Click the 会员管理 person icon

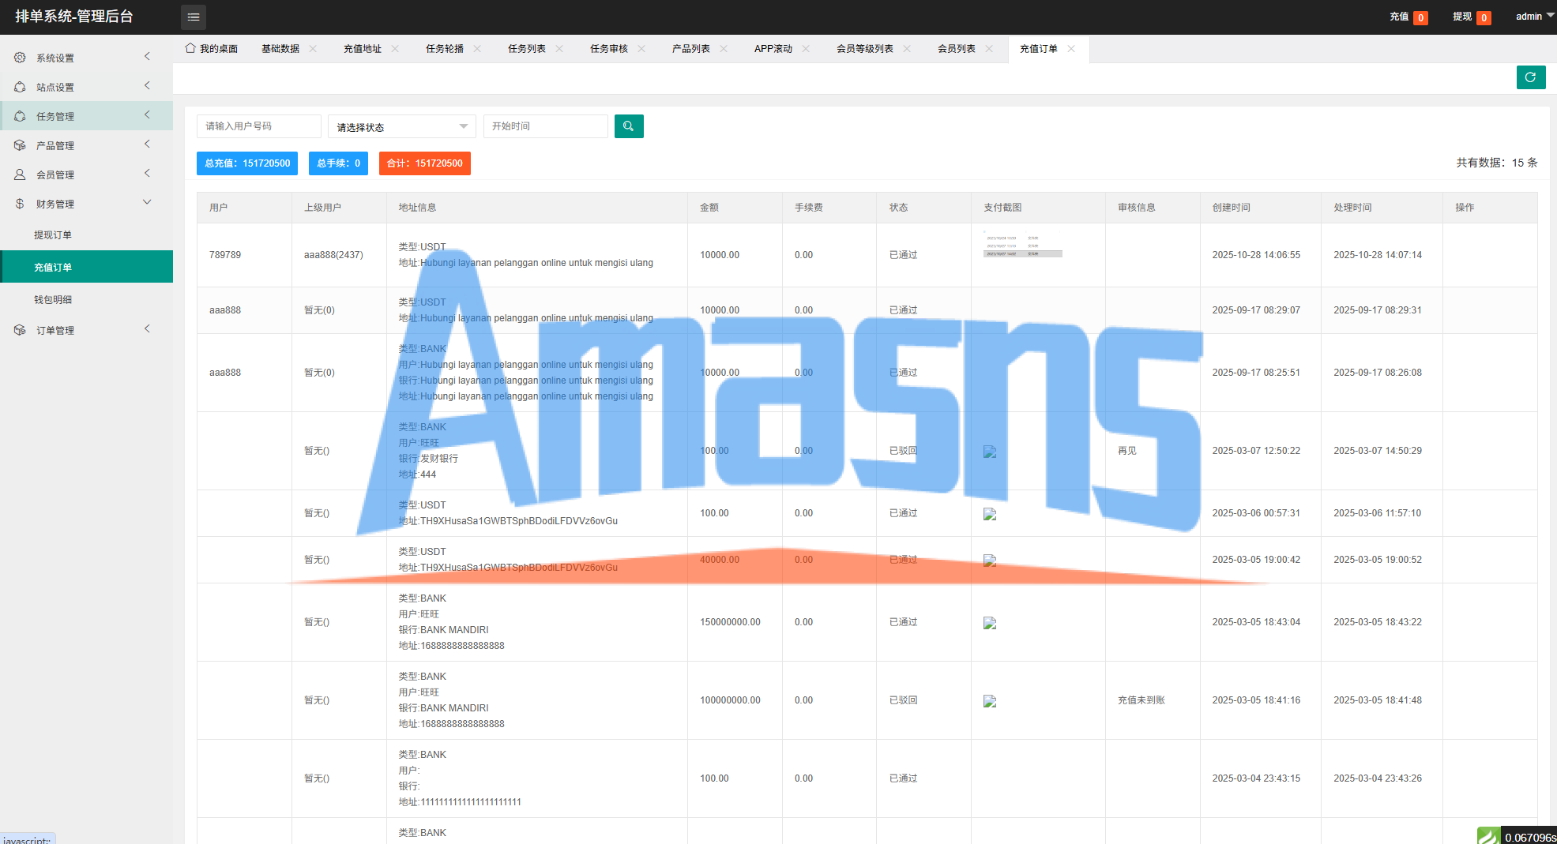tap(20, 174)
